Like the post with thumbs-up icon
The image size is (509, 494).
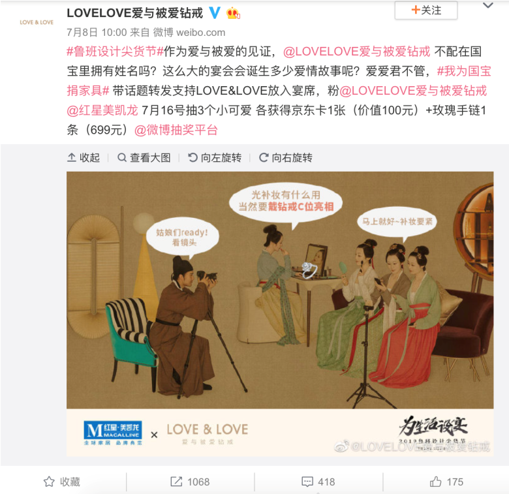[x=436, y=482]
